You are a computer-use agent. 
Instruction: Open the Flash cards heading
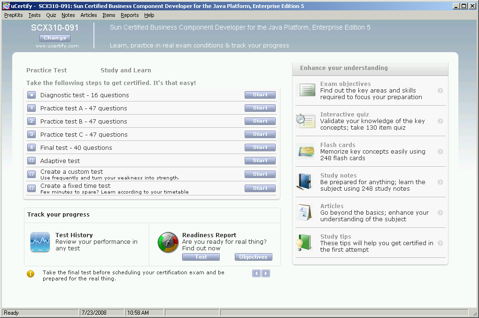(x=338, y=145)
